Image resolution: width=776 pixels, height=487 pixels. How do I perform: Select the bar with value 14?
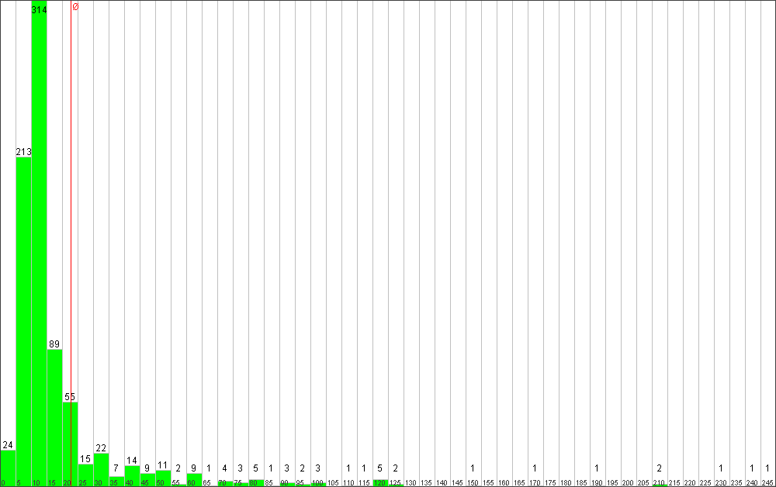(x=132, y=475)
